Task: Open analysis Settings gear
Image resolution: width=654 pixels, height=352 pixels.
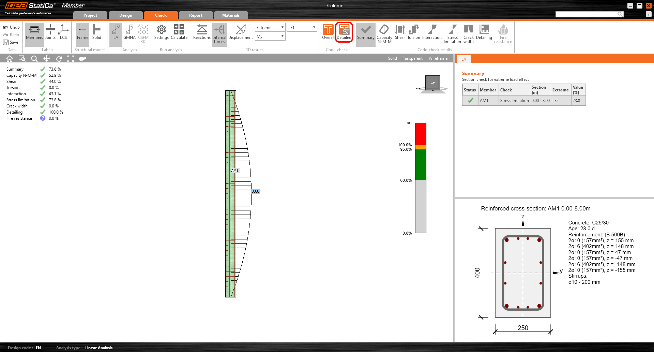Action: coord(161,32)
